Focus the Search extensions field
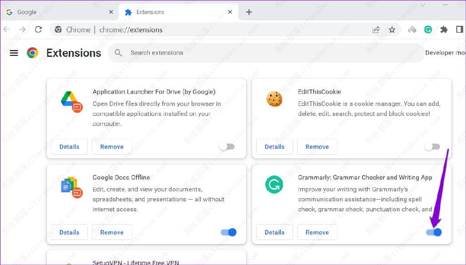Viewport: 466px width, 265px height. point(266,53)
